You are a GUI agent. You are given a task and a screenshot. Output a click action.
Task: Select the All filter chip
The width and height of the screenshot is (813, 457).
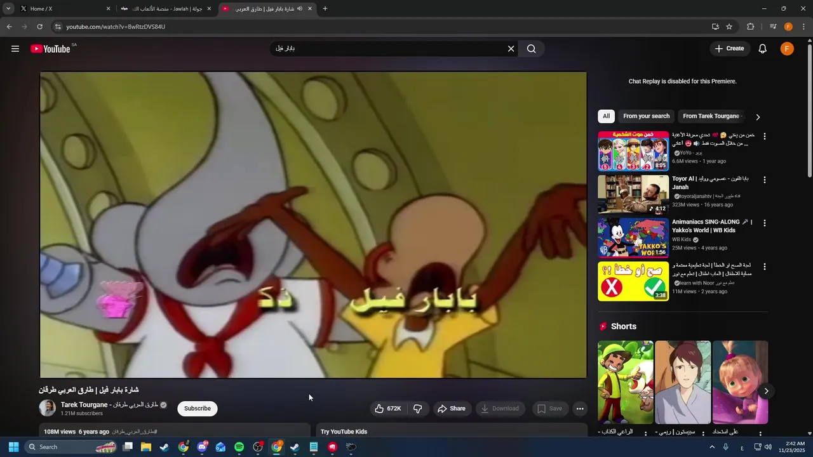(606, 116)
